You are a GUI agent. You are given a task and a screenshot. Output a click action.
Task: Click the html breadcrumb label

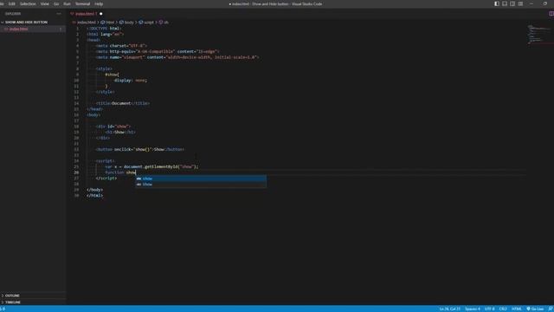pyautogui.click(x=110, y=23)
